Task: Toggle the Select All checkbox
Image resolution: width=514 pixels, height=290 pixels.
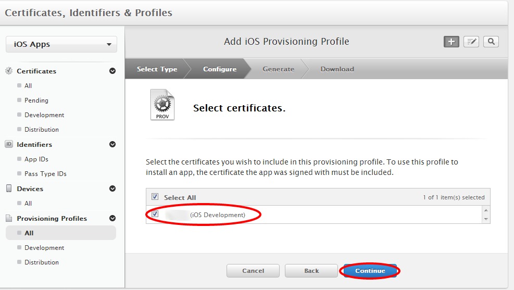Action: tap(155, 197)
